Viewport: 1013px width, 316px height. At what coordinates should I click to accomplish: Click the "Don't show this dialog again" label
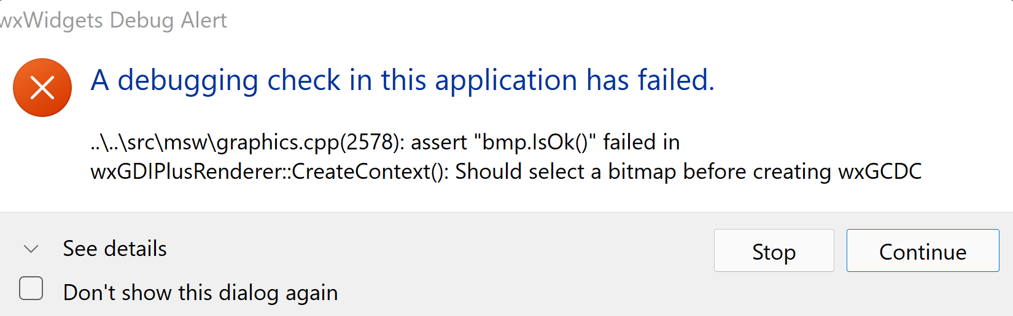201,293
